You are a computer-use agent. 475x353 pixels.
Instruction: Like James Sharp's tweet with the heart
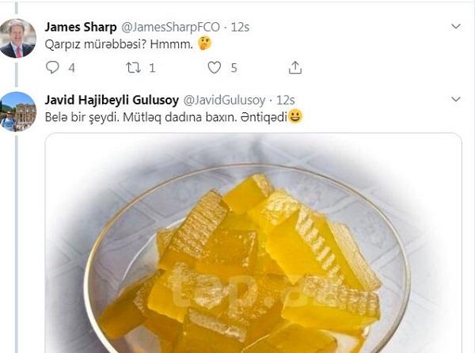(214, 68)
